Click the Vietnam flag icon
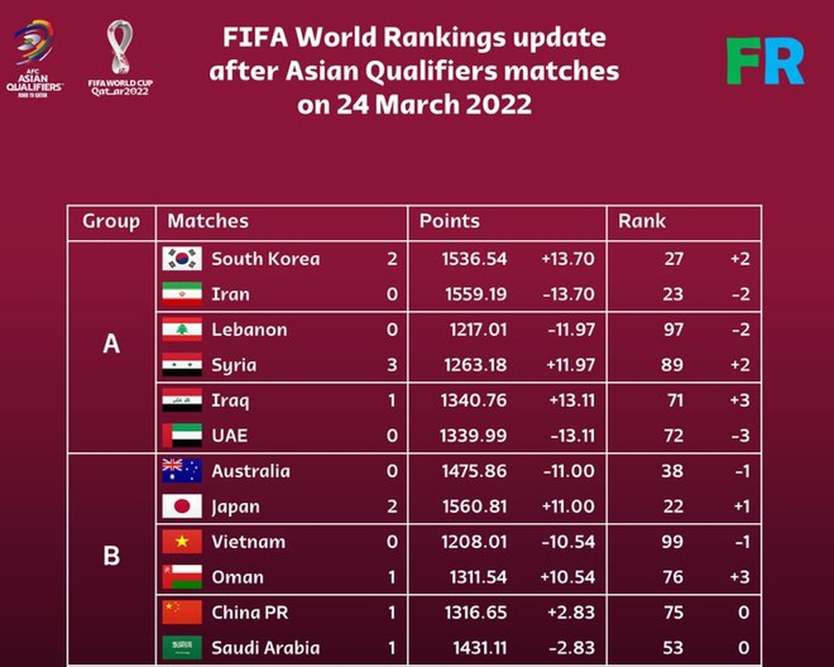Image resolution: width=834 pixels, height=667 pixels. [x=182, y=541]
